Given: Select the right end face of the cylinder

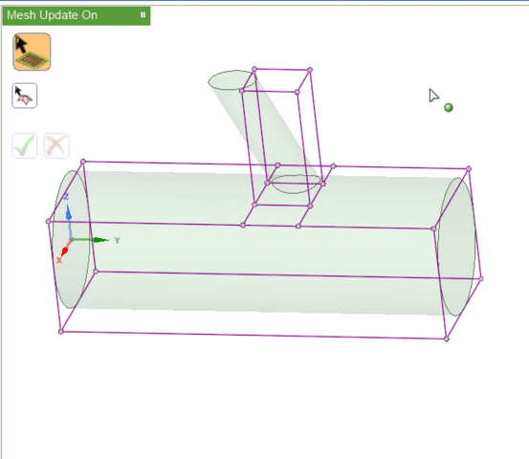Looking at the screenshot, I should (x=456, y=247).
